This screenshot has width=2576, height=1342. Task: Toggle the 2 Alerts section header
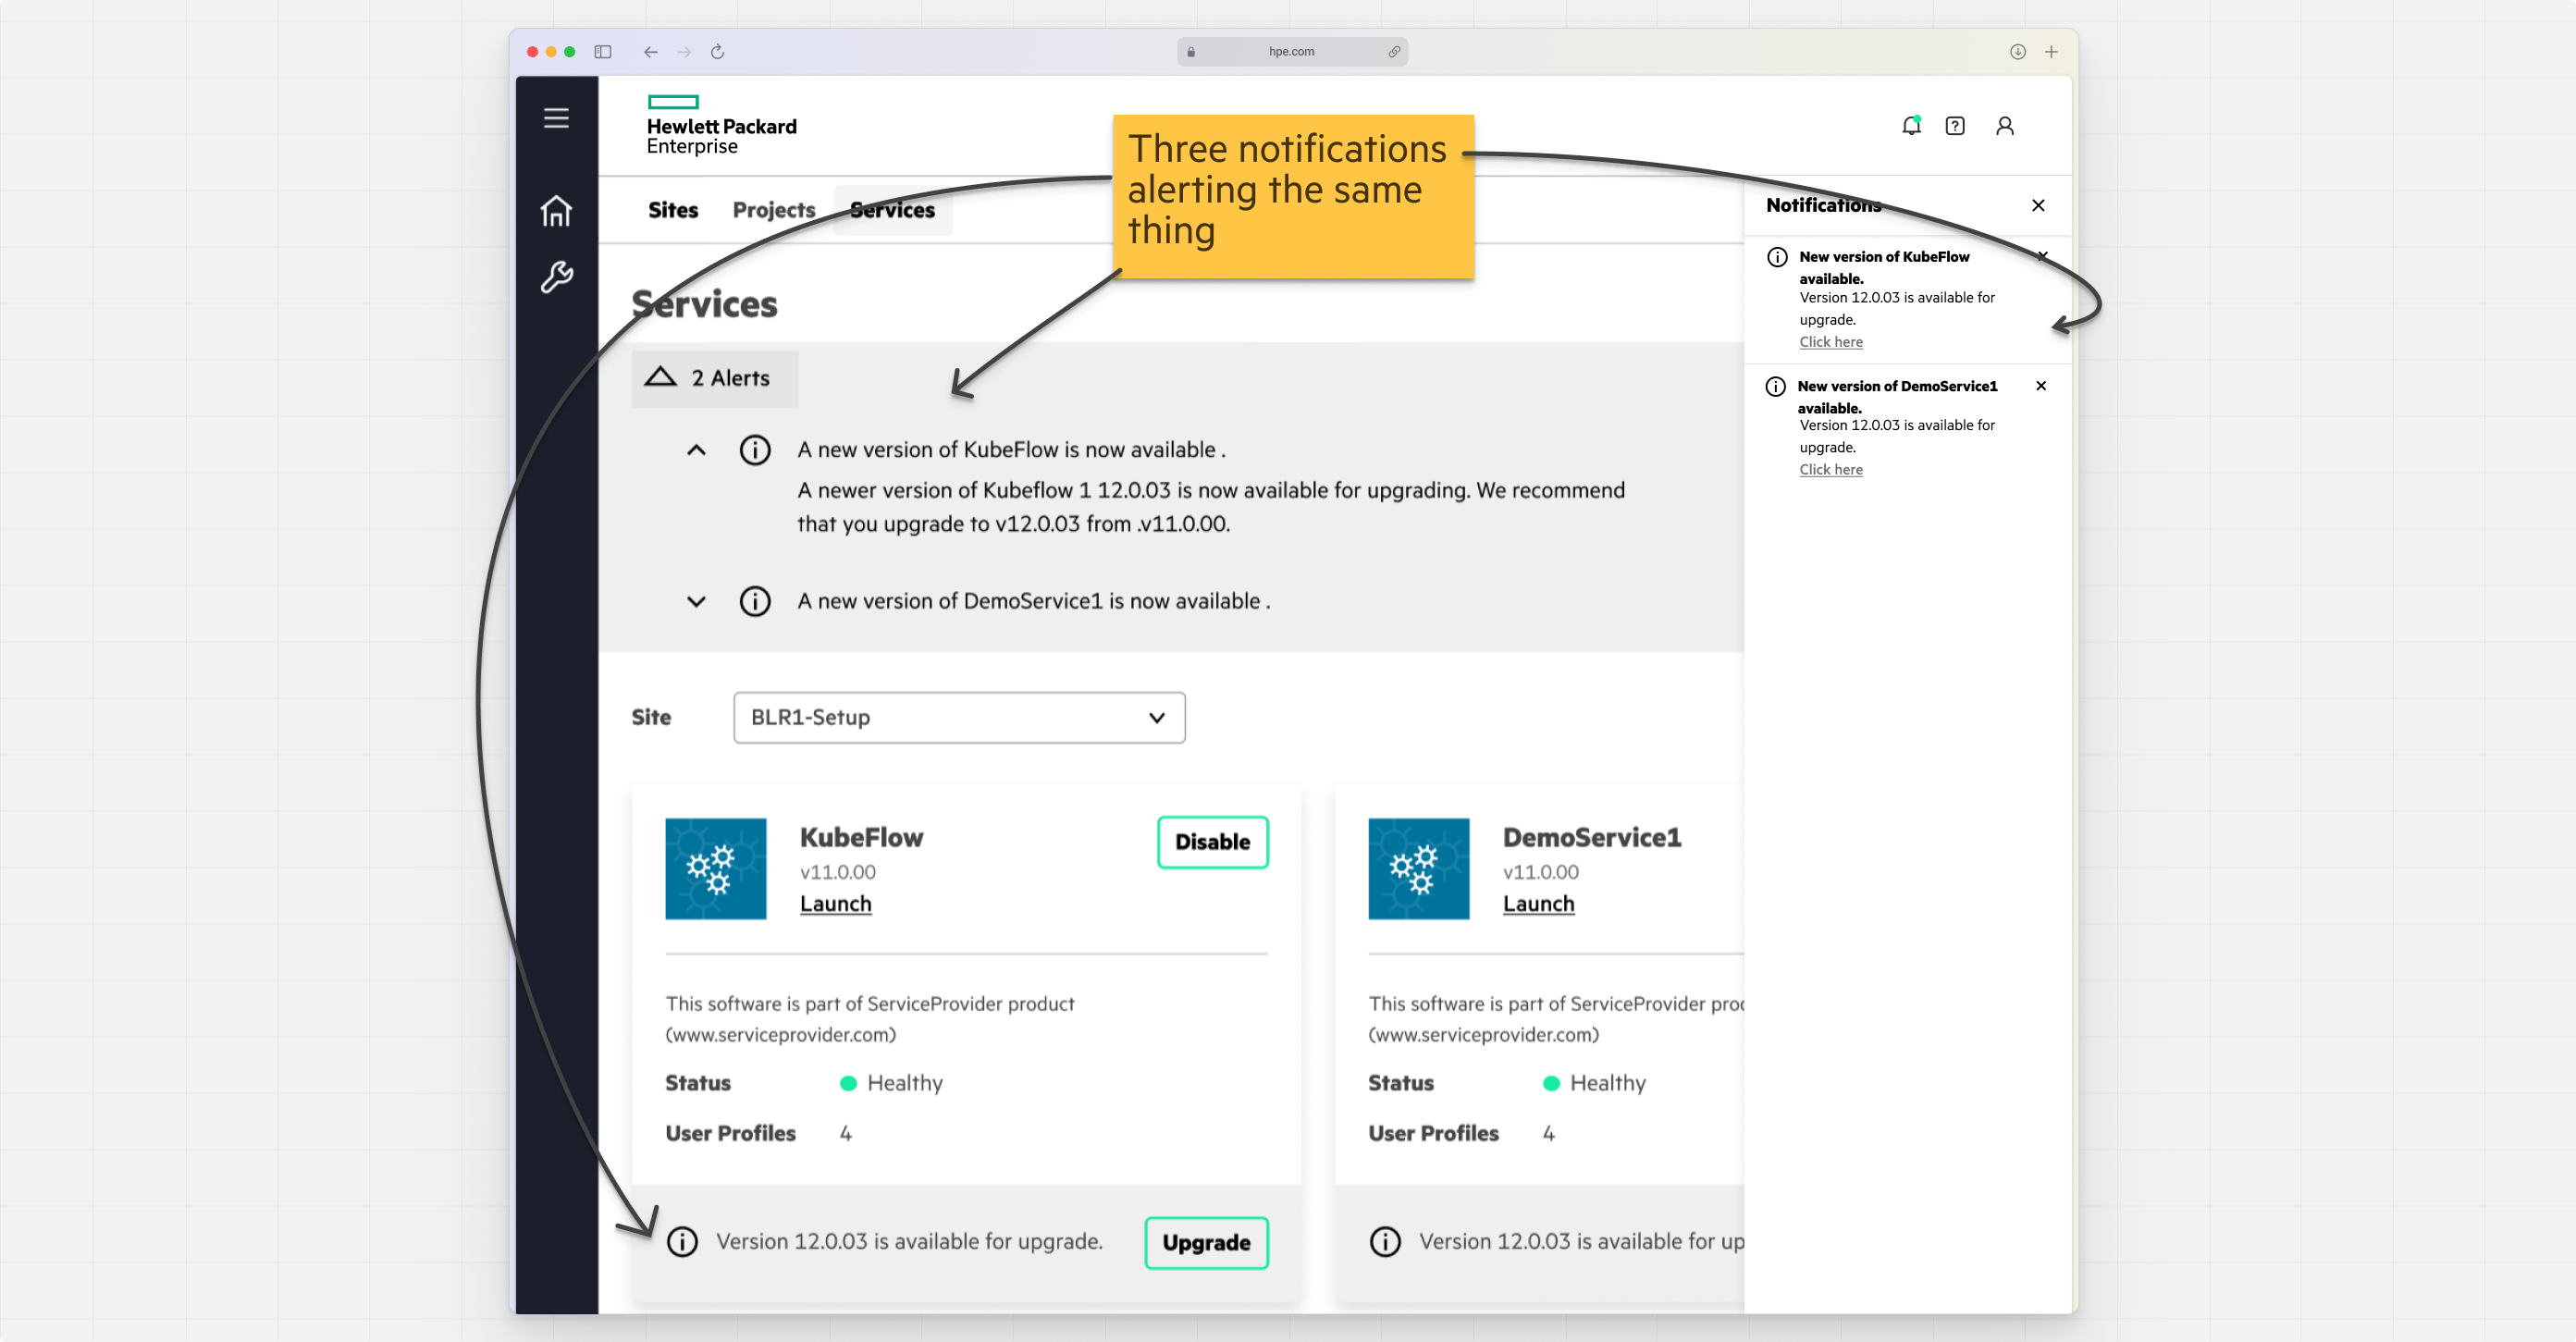(715, 378)
